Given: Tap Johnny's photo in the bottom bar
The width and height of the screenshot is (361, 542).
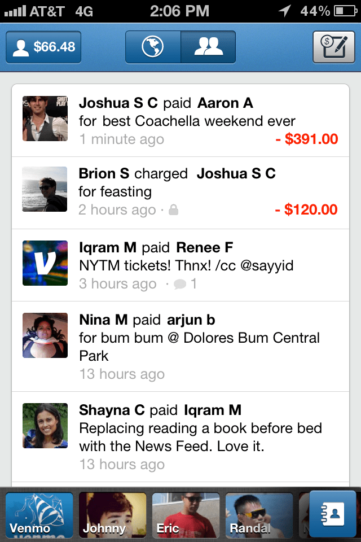Looking at the screenshot, I should click(x=112, y=514).
